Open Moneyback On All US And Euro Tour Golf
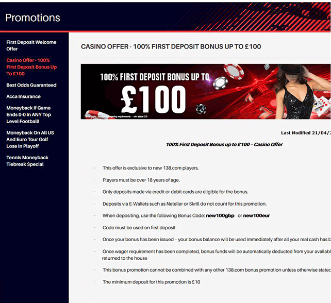 tap(30, 139)
